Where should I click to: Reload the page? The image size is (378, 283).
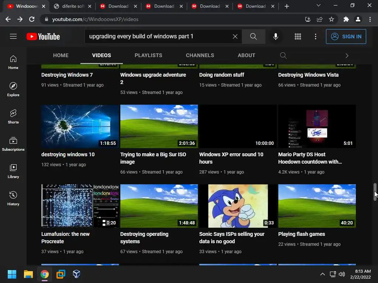pos(32,19)
